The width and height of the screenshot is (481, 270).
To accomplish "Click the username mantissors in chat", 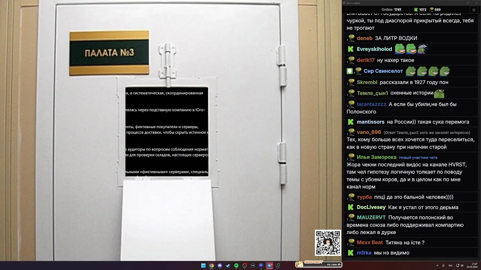I will [x=371, y=122].
